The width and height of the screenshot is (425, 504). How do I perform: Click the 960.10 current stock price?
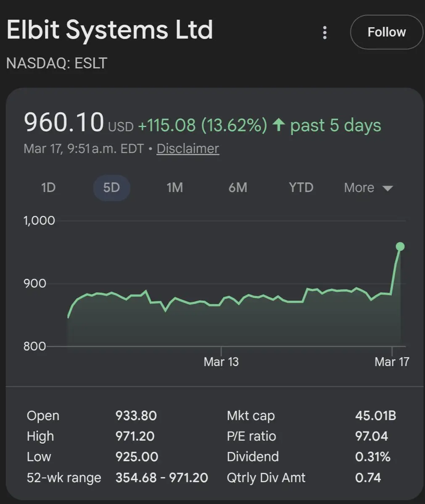[63, 122]
